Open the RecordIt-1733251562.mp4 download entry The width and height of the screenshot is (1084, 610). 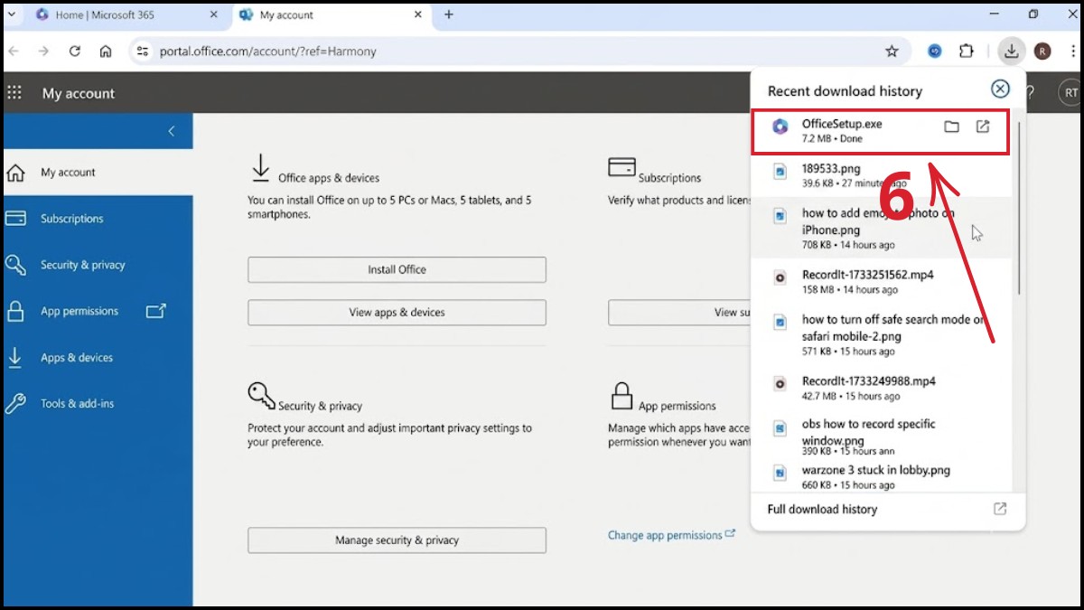[881, 282]
